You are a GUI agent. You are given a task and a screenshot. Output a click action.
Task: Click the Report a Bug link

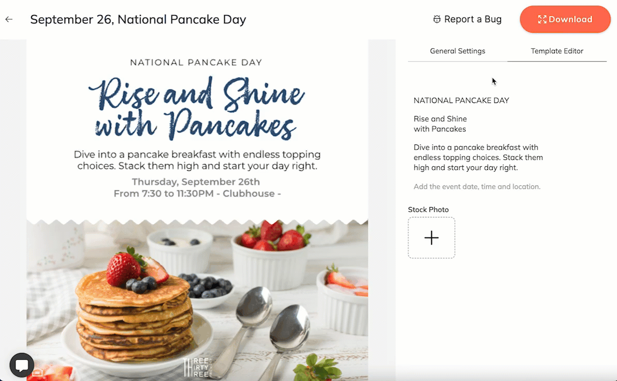click(467, 19)
